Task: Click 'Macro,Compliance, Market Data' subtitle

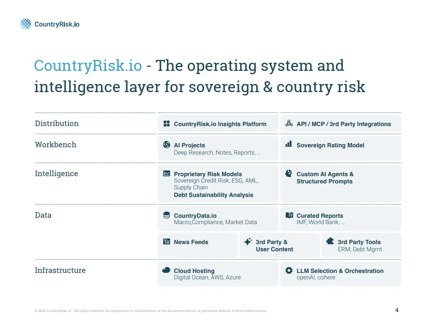Action: pyautogui.click(x=215, y=222)
